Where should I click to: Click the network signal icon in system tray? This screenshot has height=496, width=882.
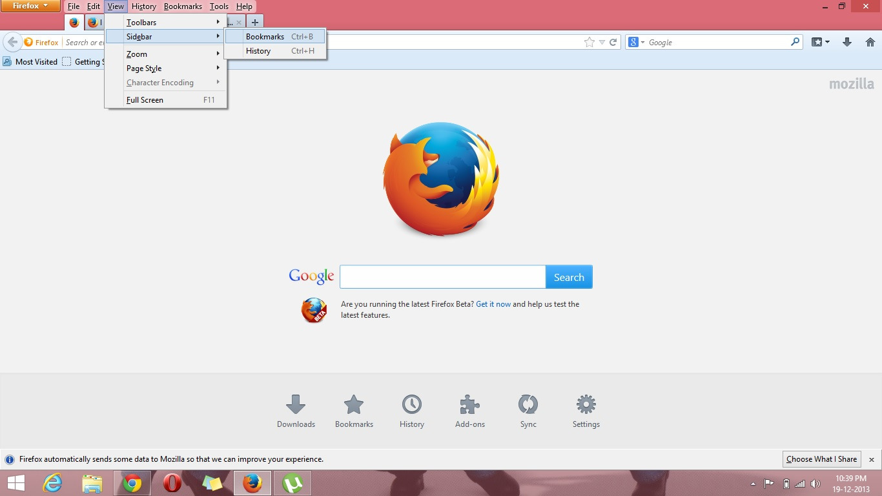[800, 484]
